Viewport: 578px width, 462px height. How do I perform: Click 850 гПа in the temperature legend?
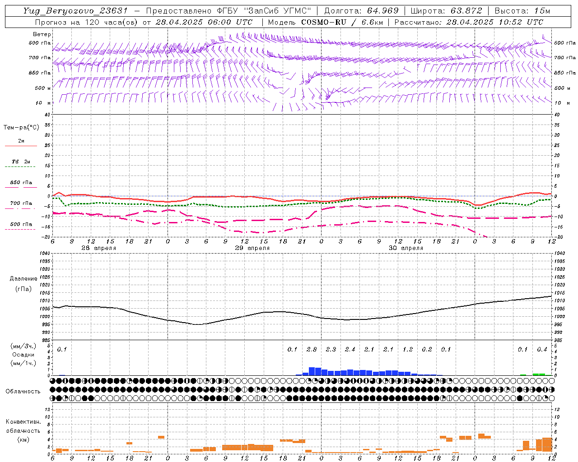(21, 184)
